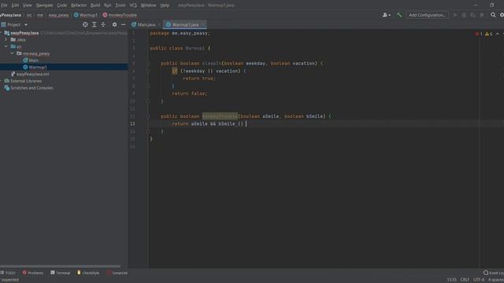The height and width of the screenshot is (283, 504).
Task: Select easyPeasyJava project root in tree
Action: click(x=24, y=33)
